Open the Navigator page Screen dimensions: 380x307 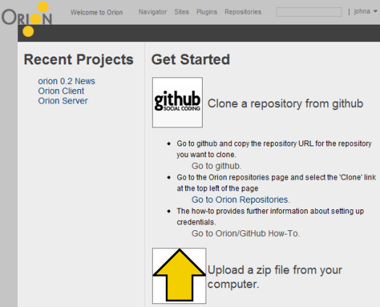pyautogui.click(x=153, y=12)
